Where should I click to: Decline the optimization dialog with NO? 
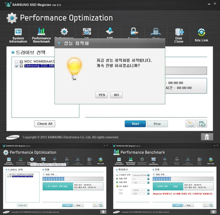[116, 95]
